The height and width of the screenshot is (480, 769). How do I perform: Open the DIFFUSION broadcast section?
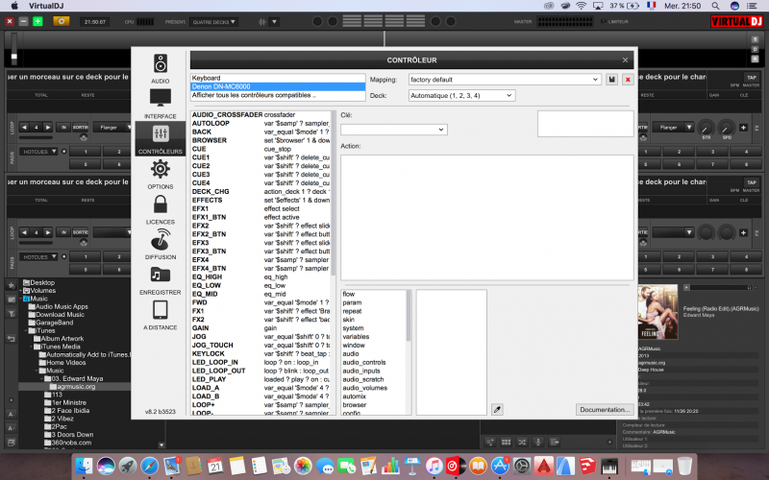tap(161, 245)
